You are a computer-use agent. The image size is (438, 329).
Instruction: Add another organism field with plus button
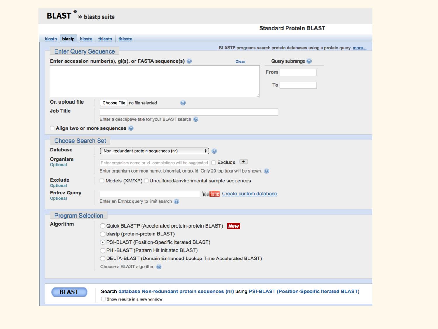tap(244, 162)
